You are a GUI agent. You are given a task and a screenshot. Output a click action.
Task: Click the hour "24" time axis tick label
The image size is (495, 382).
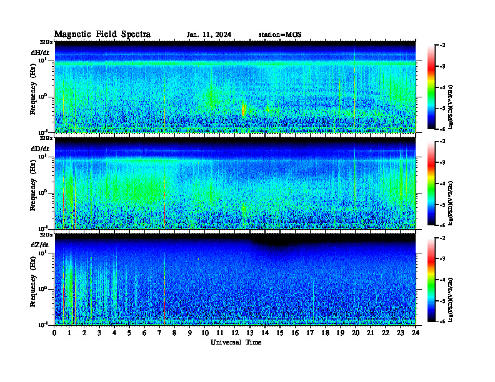416,333
